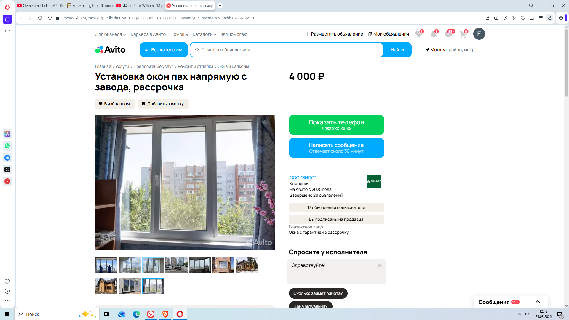Open Avito favorites heart icon in header

418,34
